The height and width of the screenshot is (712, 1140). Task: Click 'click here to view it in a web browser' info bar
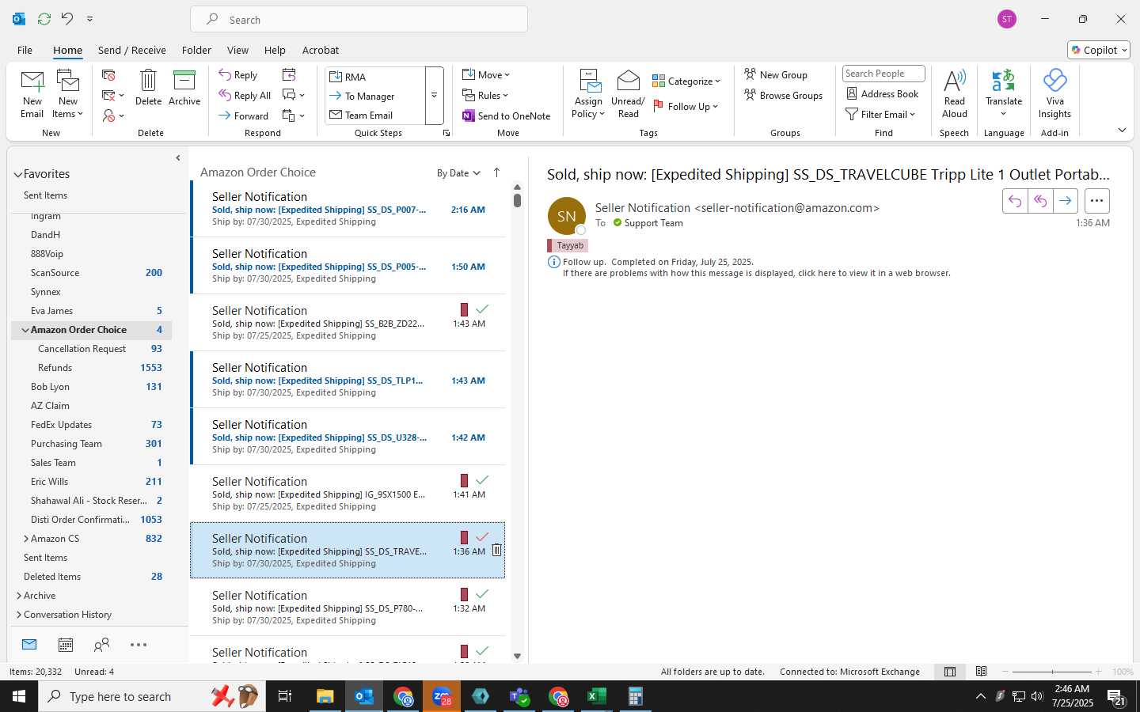point(756,273)
